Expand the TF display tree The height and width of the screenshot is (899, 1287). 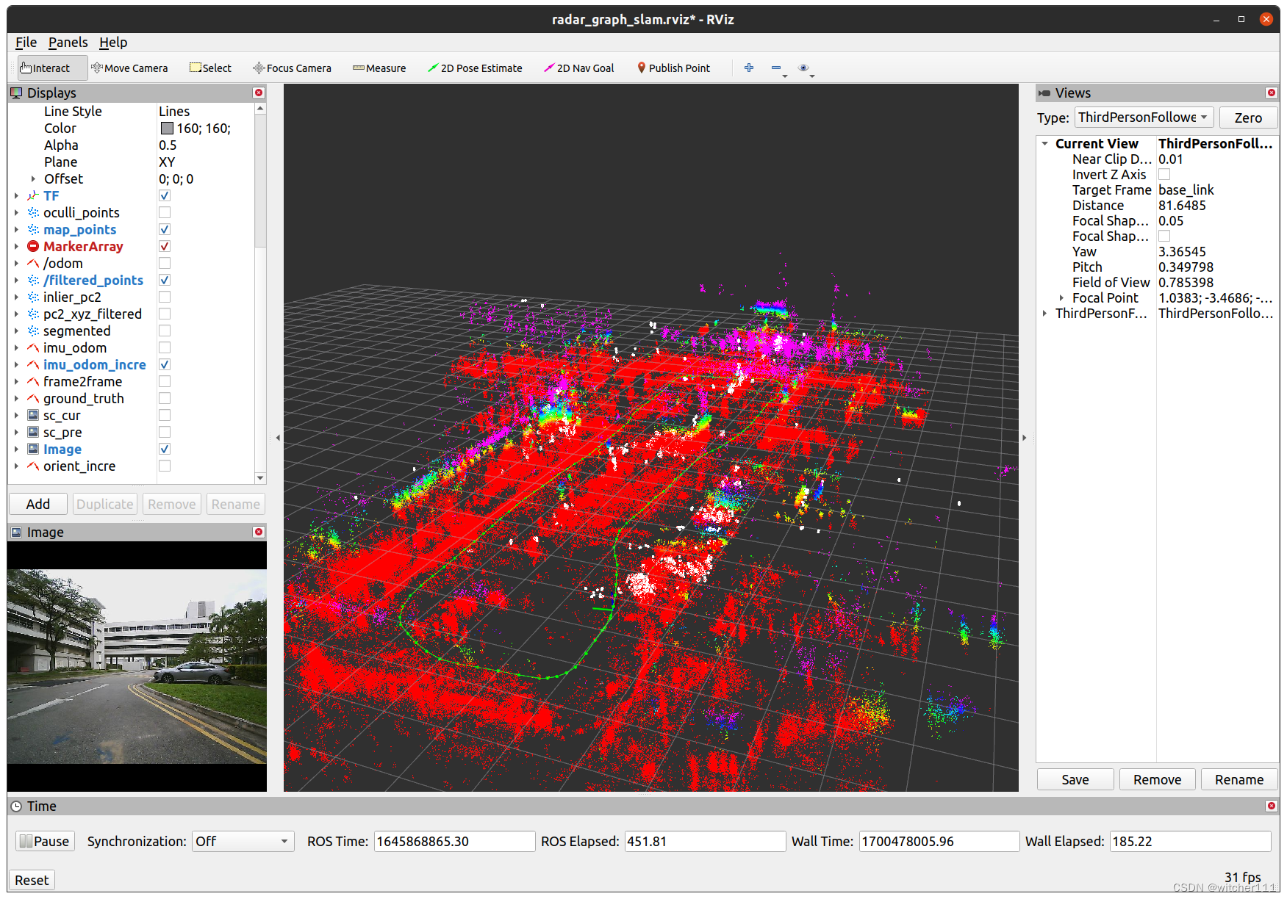click(16, 195)
